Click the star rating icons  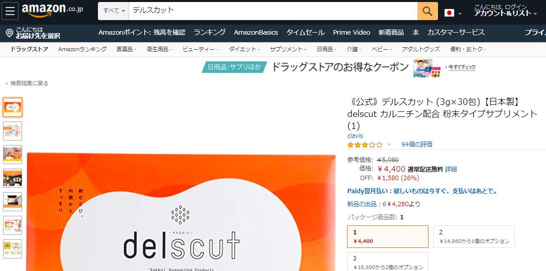(365, 145)
